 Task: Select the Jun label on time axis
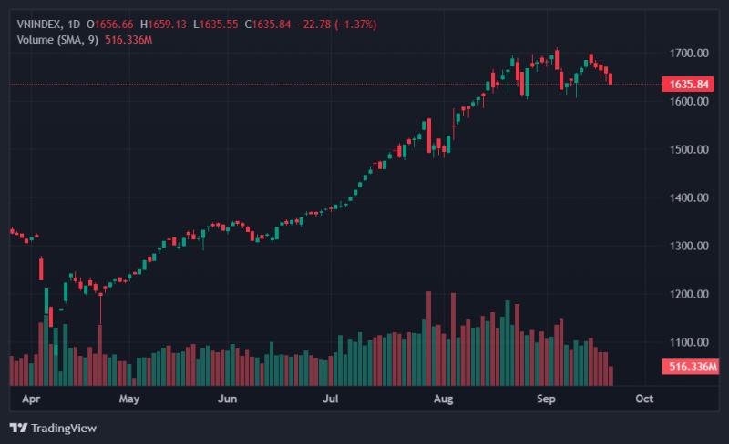(227, 399)
